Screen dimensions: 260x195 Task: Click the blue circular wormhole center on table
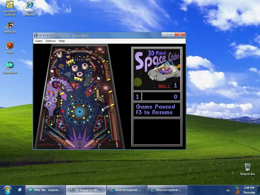80,112
